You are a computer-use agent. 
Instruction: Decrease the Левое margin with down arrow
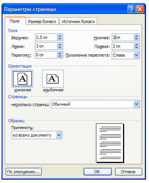point(60,48)
